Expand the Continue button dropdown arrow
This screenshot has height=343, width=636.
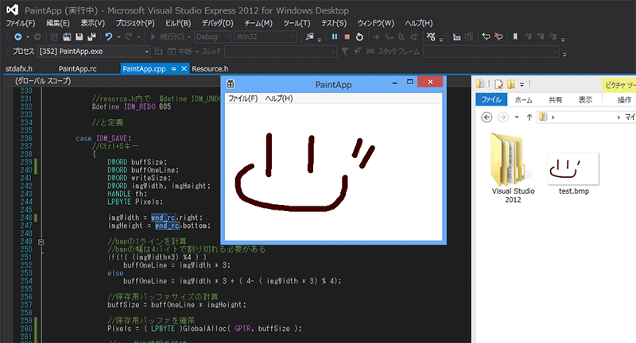(x=188, y=37)
